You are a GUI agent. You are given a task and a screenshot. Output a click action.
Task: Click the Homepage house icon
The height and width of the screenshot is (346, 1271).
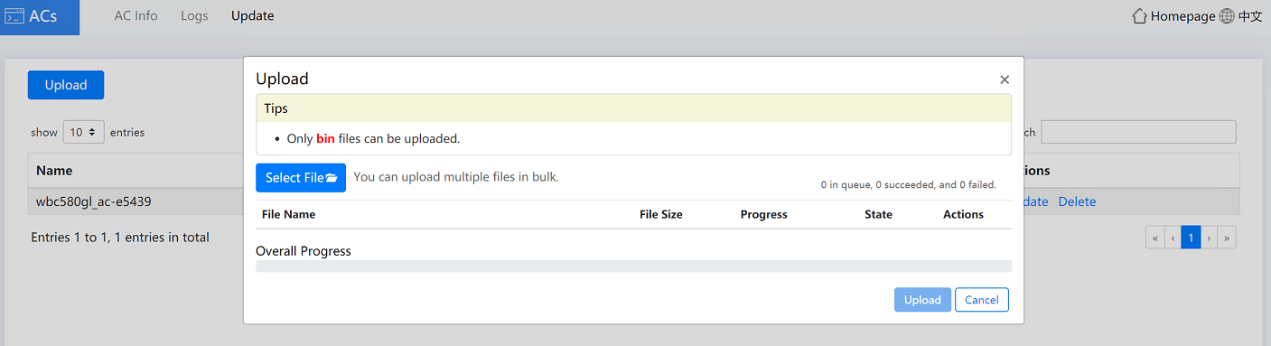[1140, 16]
